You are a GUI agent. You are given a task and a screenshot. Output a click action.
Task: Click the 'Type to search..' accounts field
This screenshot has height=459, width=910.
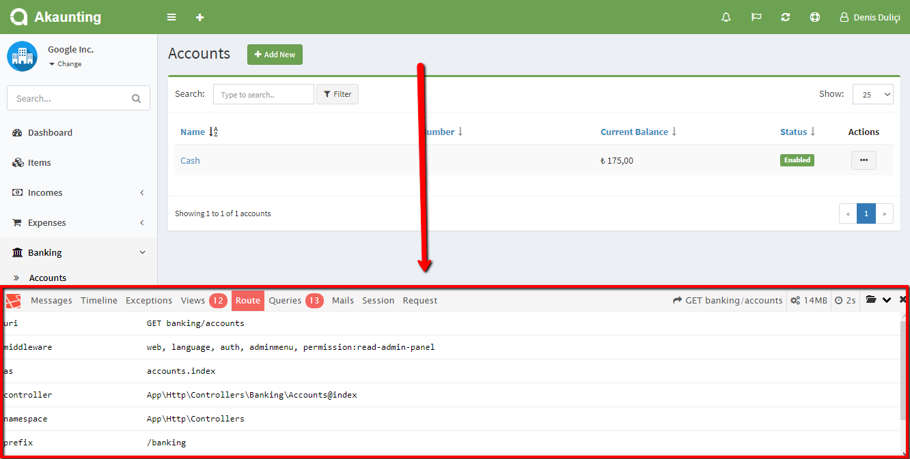264,94
